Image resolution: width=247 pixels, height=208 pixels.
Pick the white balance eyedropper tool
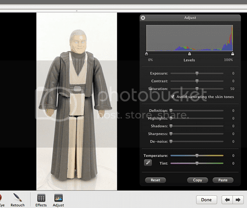click(x=148, y=163)
